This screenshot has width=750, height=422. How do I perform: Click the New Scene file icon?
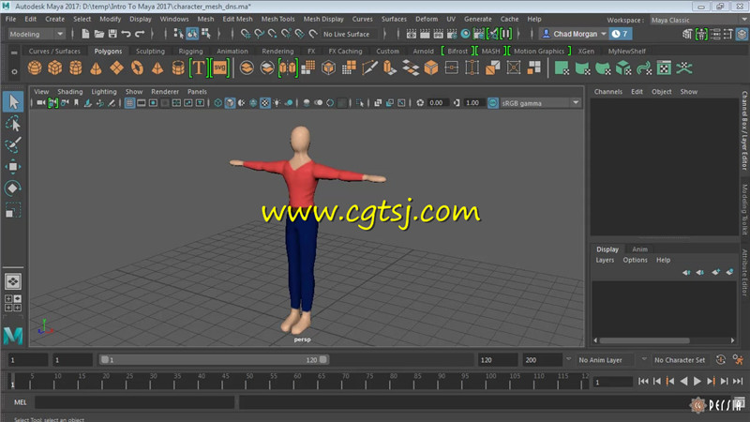[85, 34]
